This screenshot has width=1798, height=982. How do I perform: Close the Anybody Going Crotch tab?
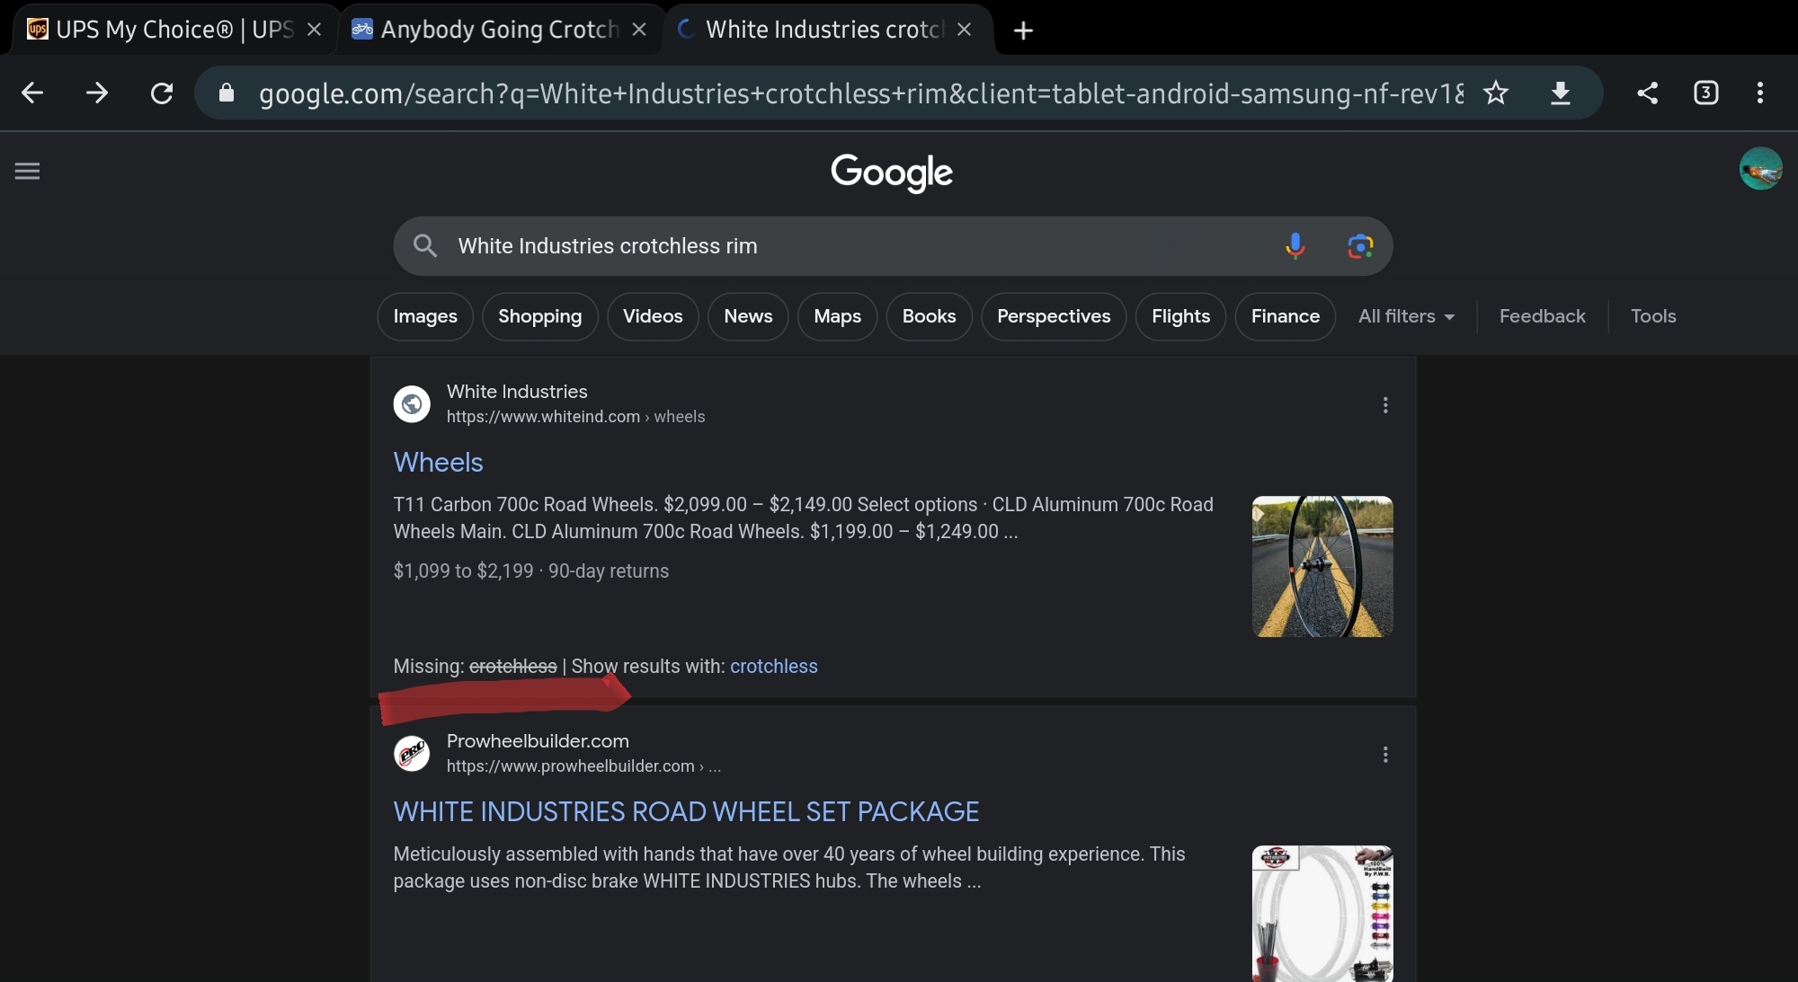point(639,30)
